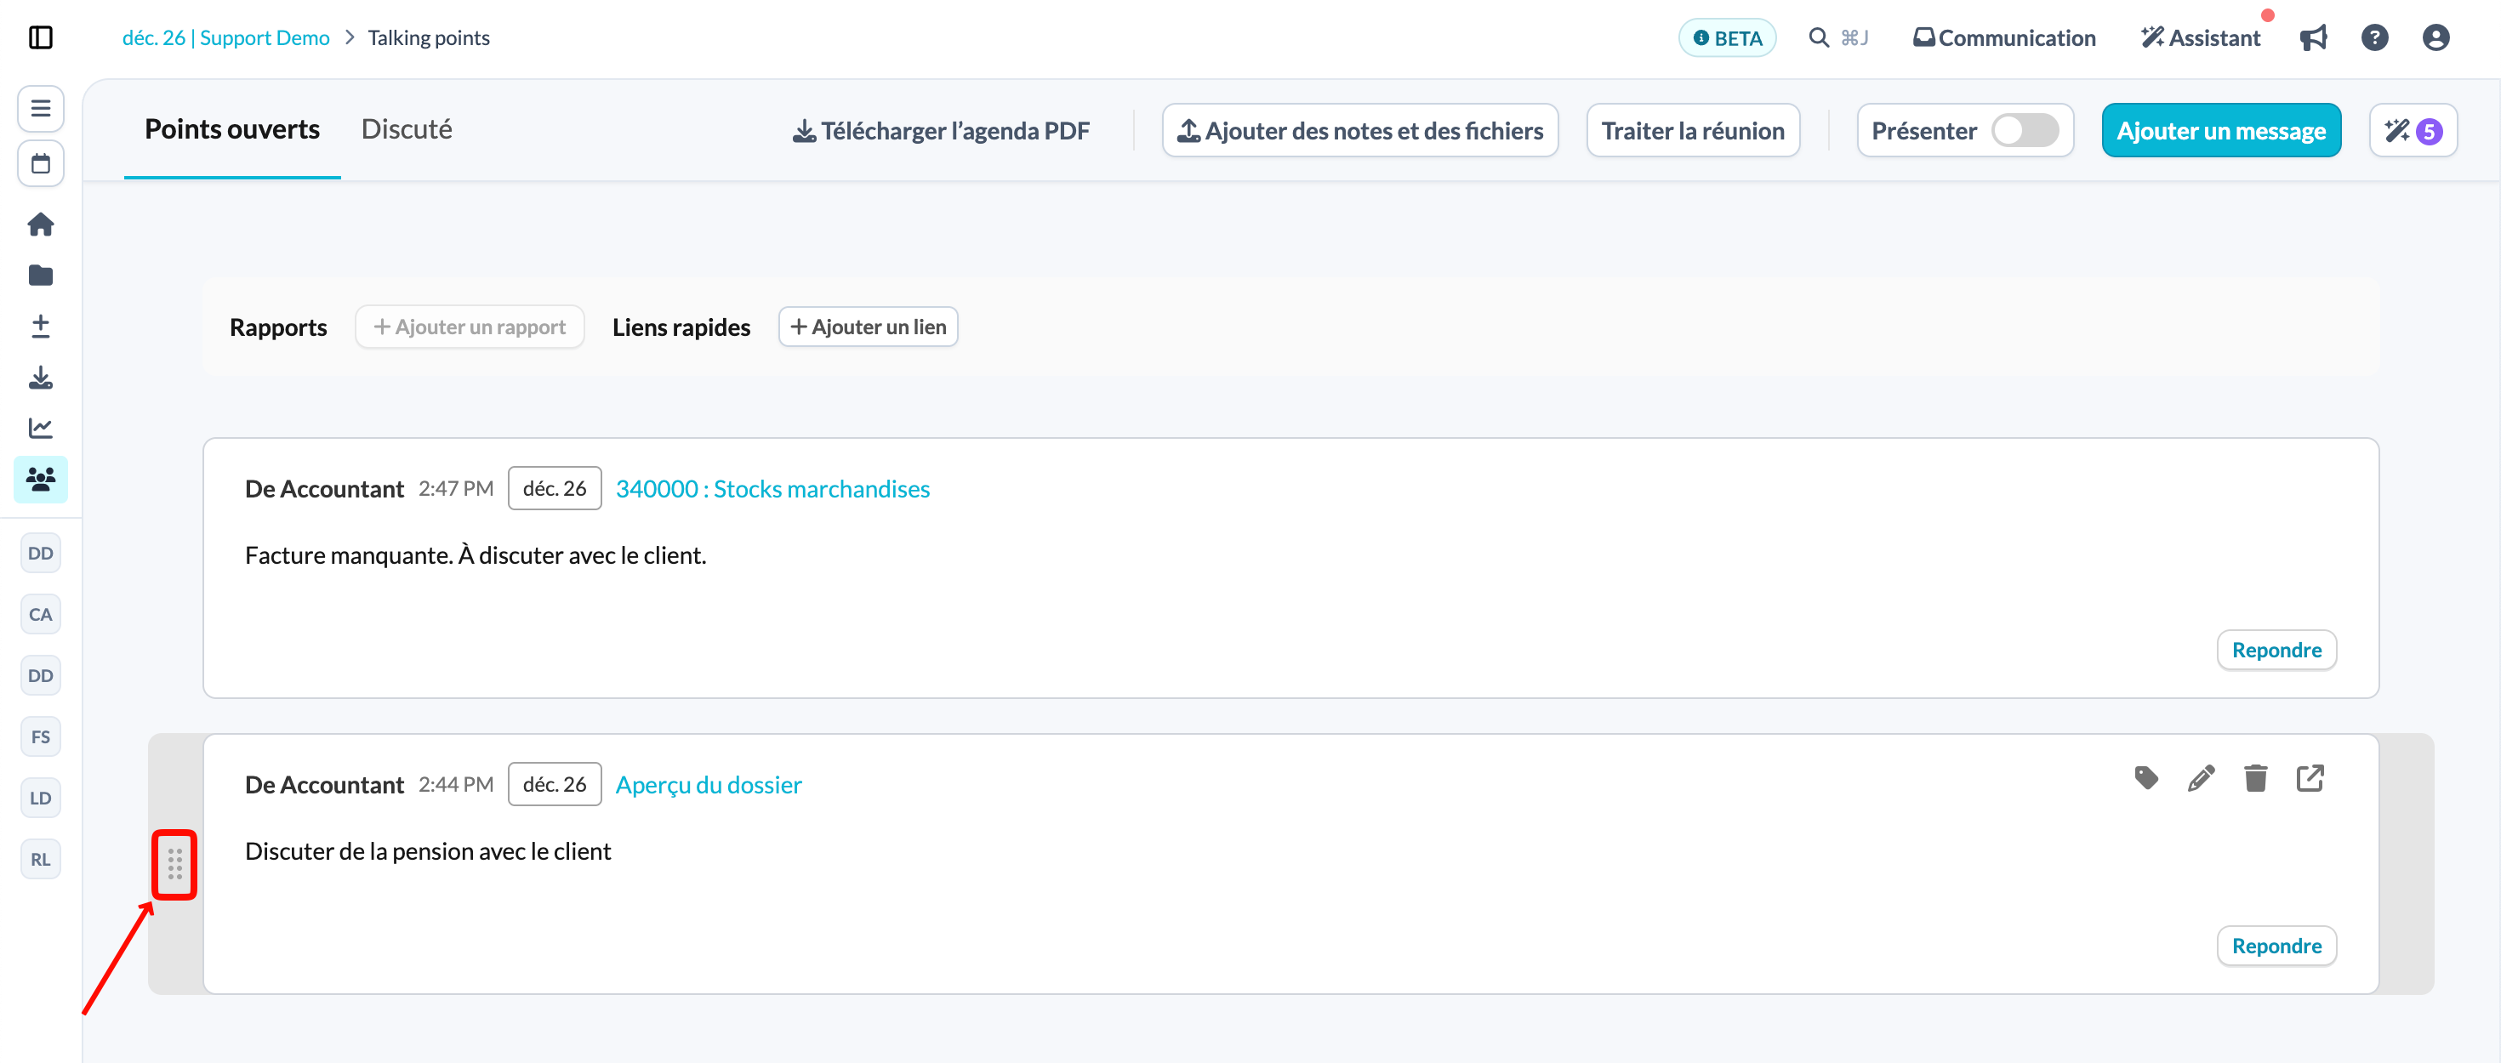The height and width of the screenshot is (1063, 2501).
Task: Click the drag handle dots beside the pension message
Action: pos(174,864)
